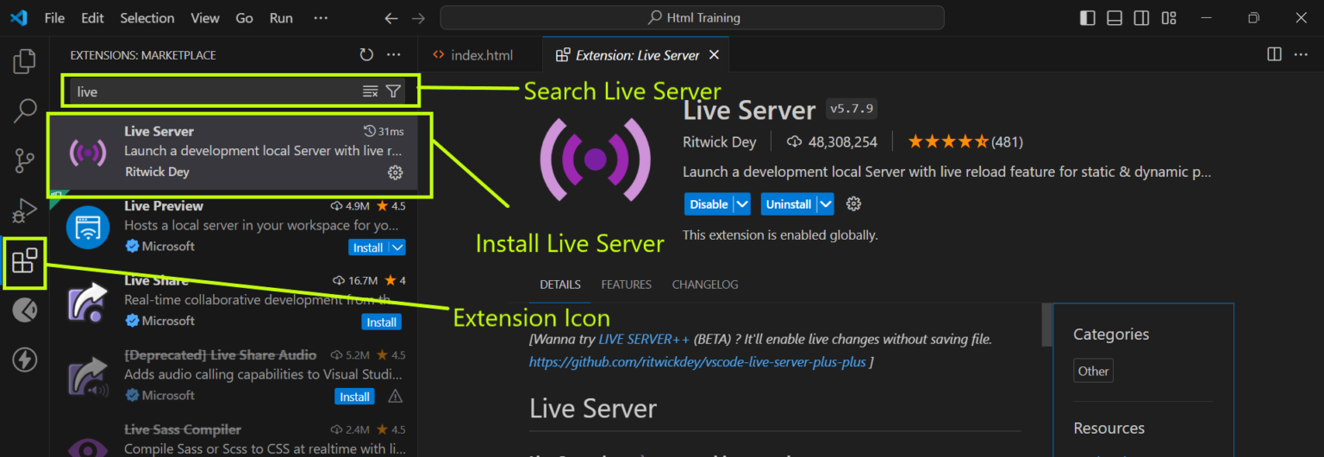Toggle primary side bar layout button

pos(1087,18)
